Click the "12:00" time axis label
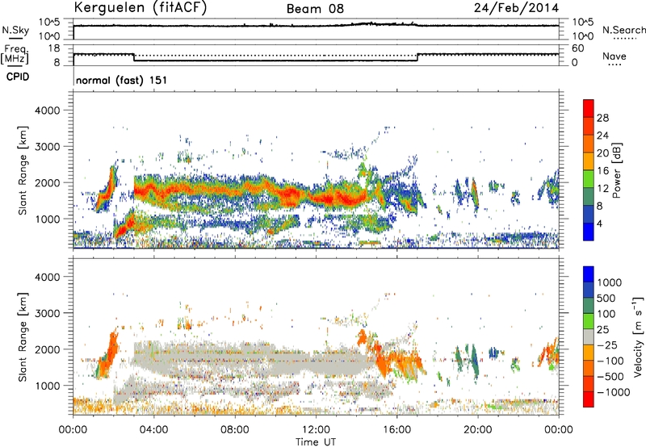Screen dimensions: 646x447 pos(316,430)
